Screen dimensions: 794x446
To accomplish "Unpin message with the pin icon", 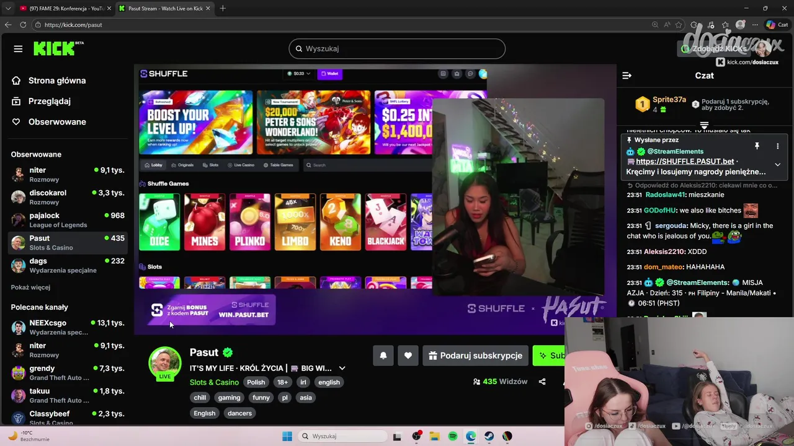I will (x=757, y=146).
